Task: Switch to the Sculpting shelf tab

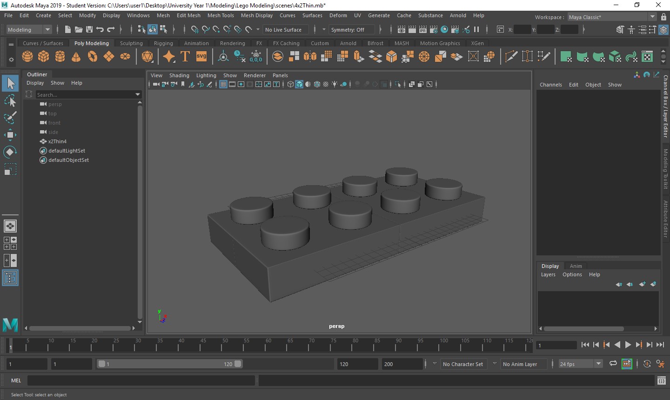Action: (131, 43)
